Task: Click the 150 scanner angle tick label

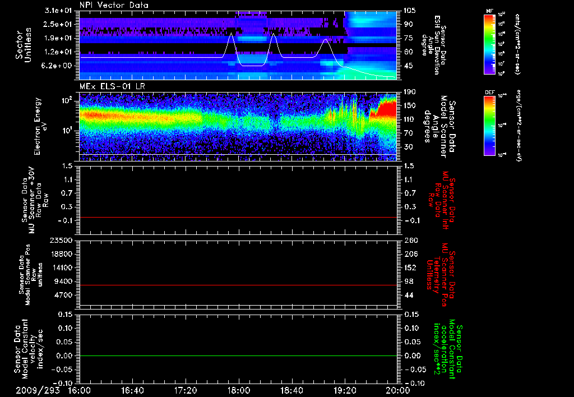Action: (410, 105)
